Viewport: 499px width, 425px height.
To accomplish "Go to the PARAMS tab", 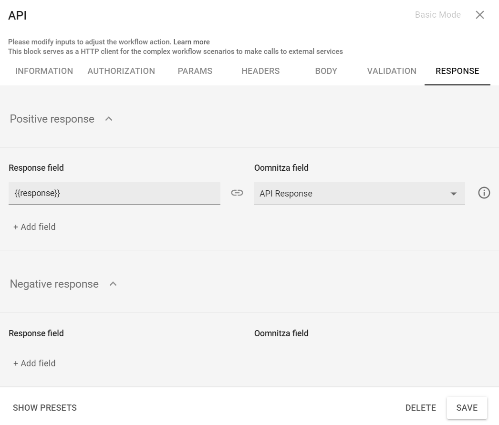I will point(195,71).
